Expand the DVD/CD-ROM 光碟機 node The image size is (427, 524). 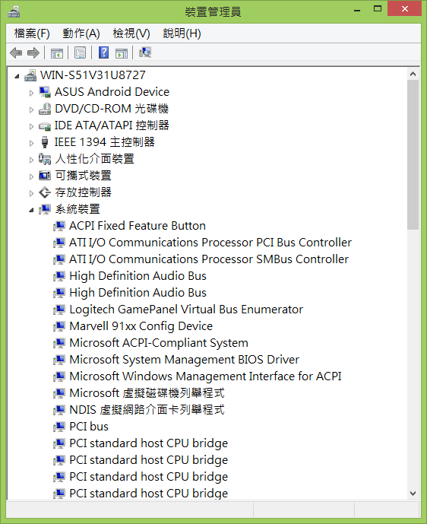click(x=31, y=110)
